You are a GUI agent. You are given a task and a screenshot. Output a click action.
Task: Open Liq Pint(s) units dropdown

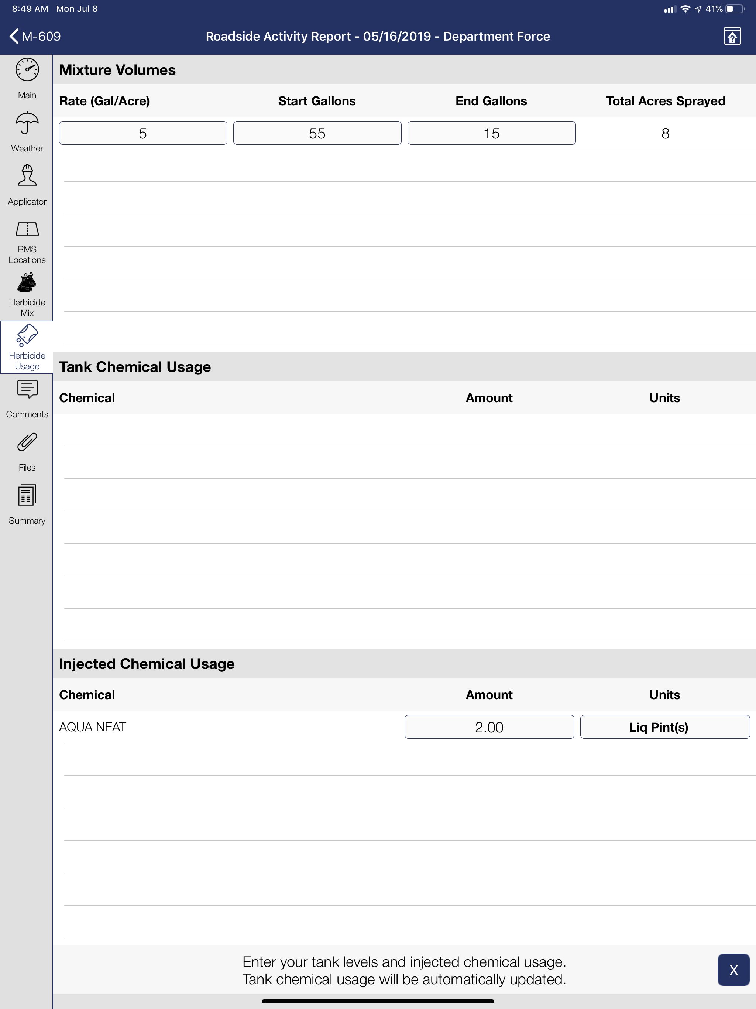tap(665, 726)
